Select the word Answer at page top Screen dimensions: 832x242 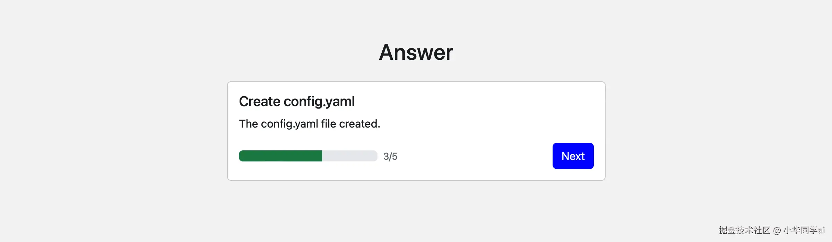pos(416,52)
